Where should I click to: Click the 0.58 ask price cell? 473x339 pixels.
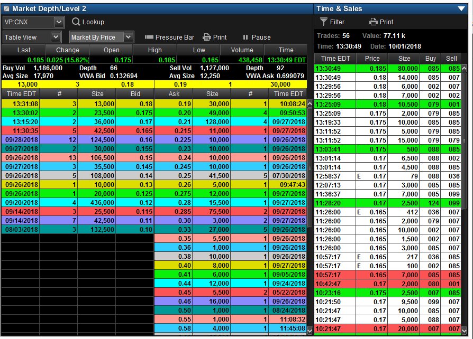tap(174, 328)
